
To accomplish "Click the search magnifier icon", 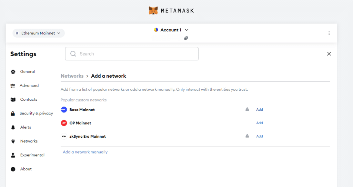I will (x=73, y=53).
